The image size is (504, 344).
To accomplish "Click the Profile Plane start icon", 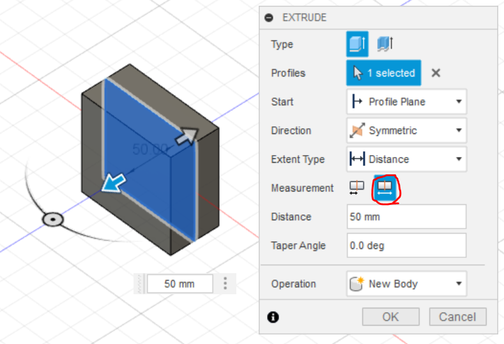I will coord(356,102).
